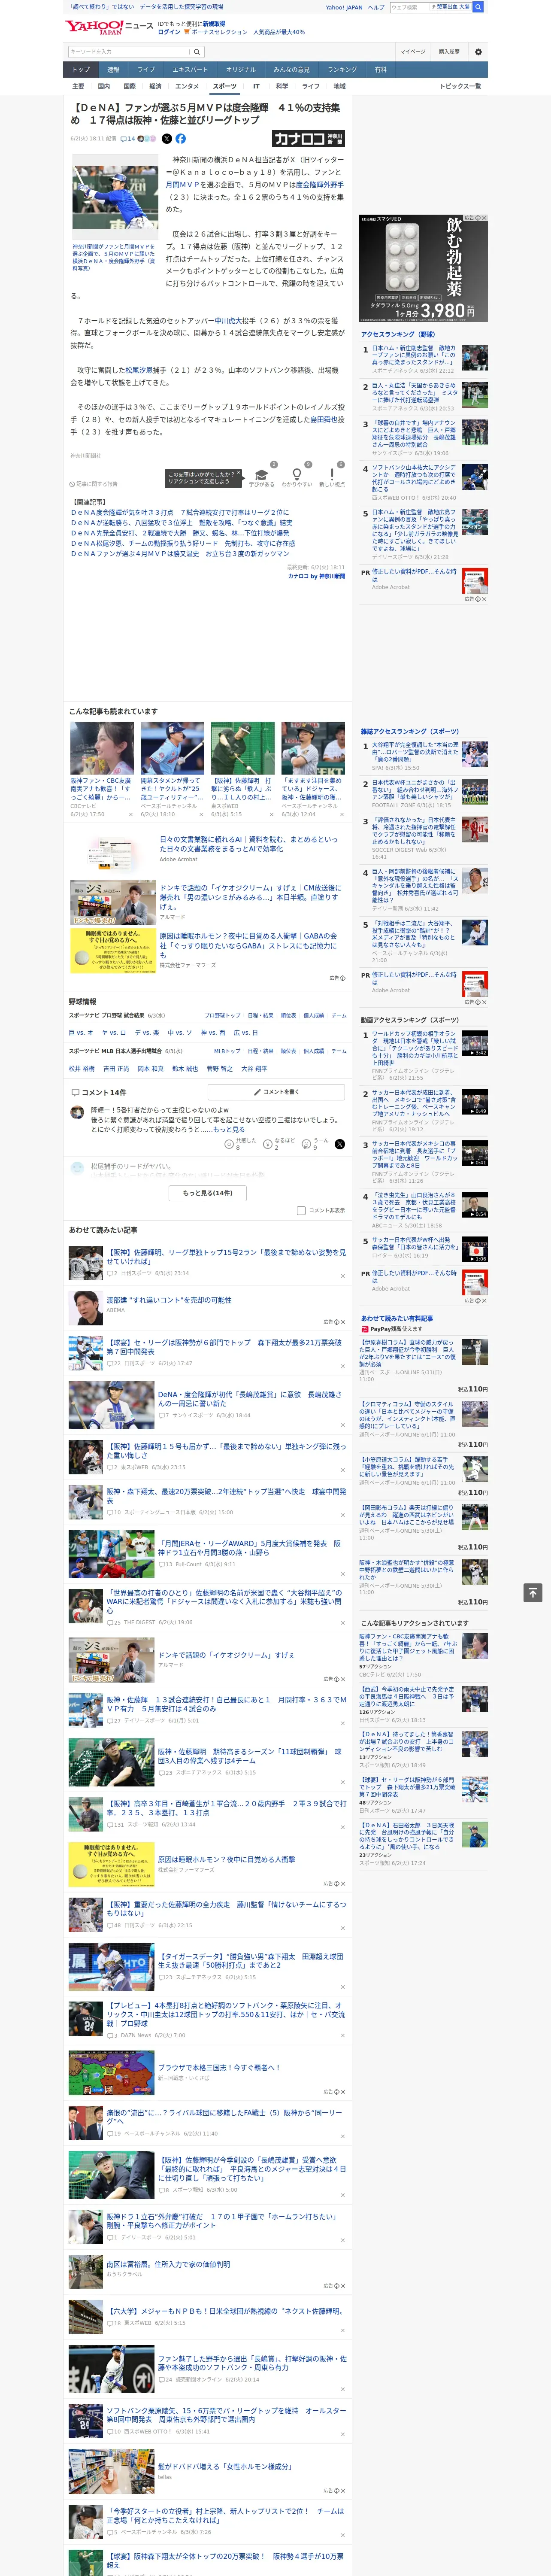Select the "エキスパート" tab
The width and height of the screenshot is (551, 2576).
click(x=190, y=69)
